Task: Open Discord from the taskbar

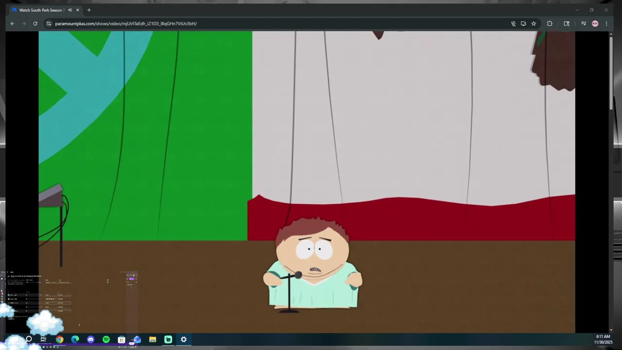Action: pos(90,339)
